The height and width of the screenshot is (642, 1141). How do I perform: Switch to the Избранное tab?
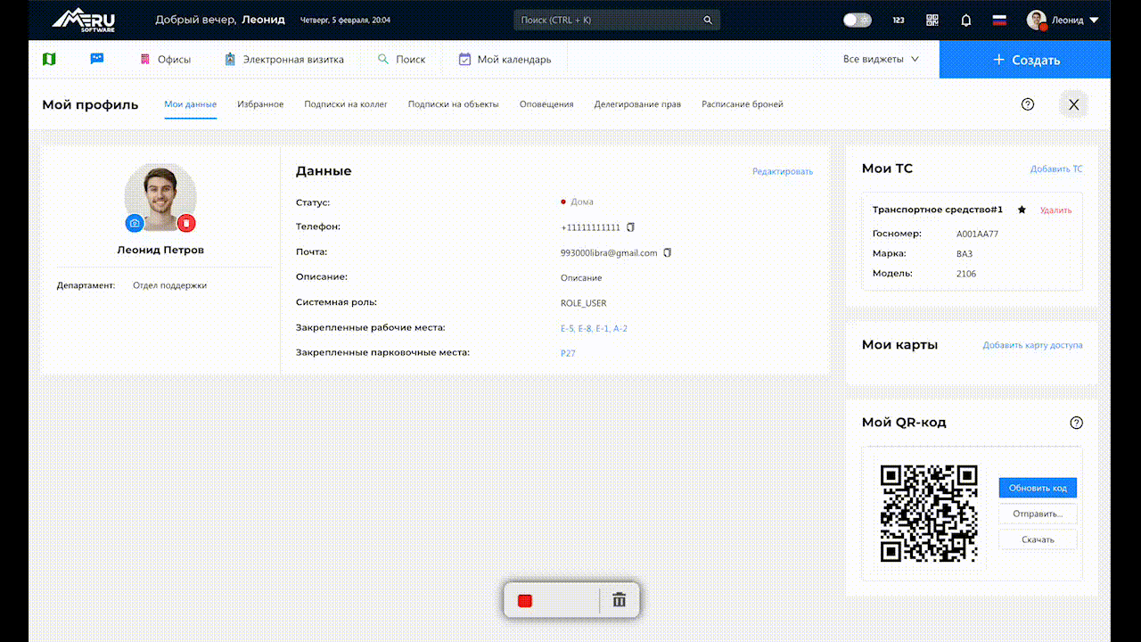tap(260, 103)
